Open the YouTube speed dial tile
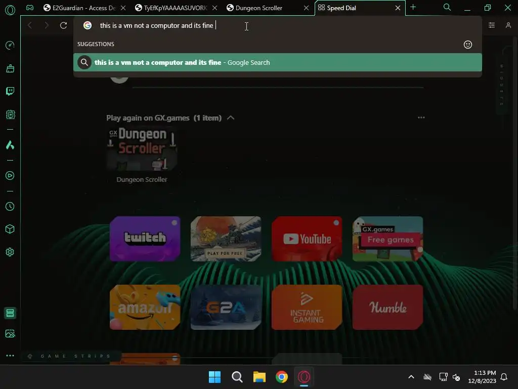 coord(307,239)
